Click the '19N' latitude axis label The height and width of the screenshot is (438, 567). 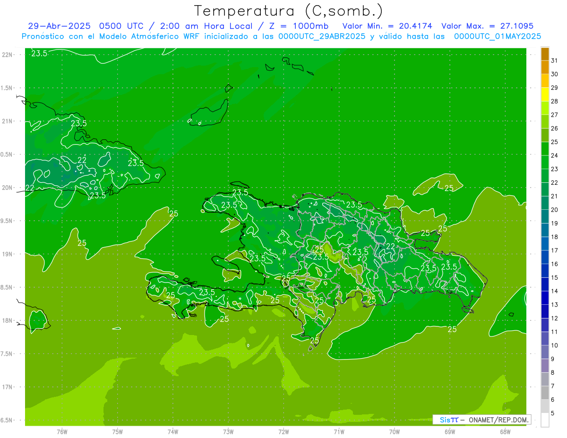7,254
